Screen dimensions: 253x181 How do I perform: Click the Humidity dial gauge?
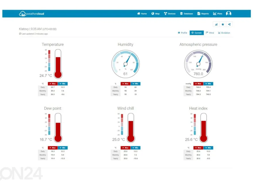(126, 64)
